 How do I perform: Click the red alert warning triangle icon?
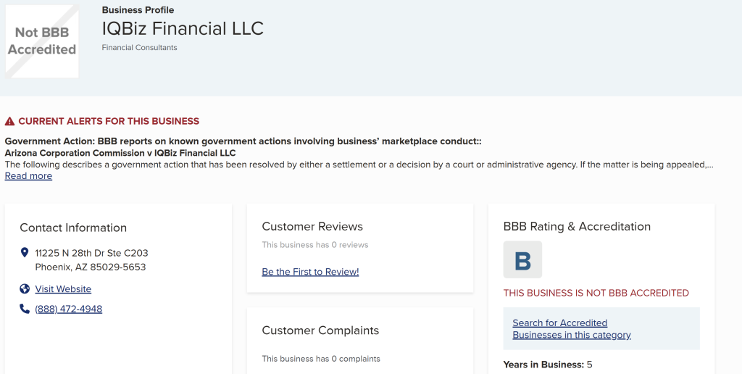click(9, 122)
